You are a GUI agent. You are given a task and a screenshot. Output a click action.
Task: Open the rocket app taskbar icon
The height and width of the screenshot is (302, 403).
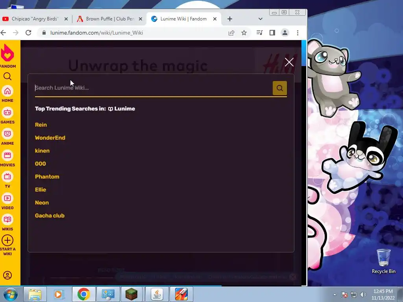[x=181, y=294]
